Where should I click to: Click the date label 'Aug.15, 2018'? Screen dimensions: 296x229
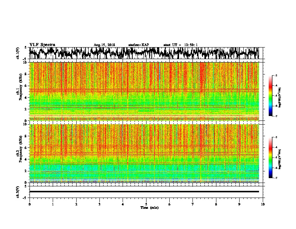[104, 45]
